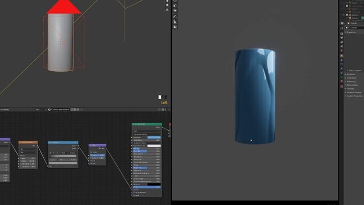Screen dimensions: 364x205
Task: Open the Output properties tab
Action: coord(342,38)
